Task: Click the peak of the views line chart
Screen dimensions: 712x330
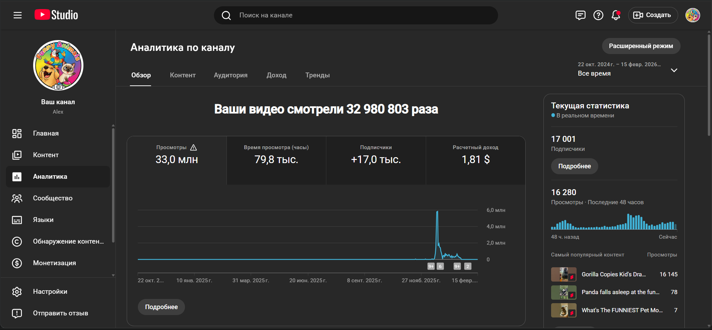Action: (437, 212)
